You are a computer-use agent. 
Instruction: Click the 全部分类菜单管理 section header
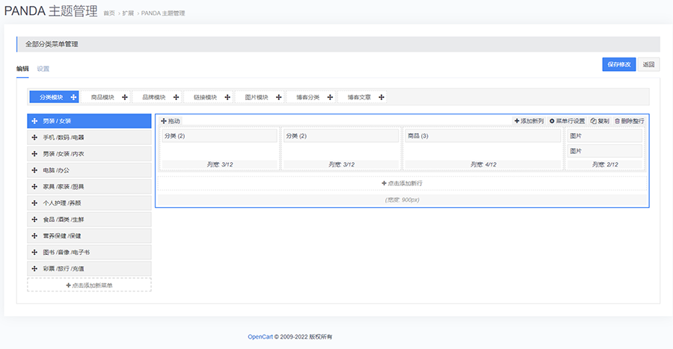338,44
